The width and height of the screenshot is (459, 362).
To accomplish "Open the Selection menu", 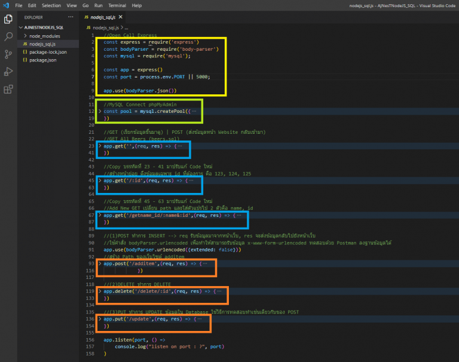I will [x=51, y=5].
